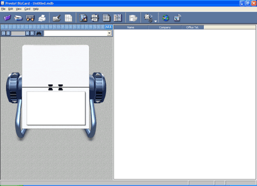
Task: Click the column list view icon
Action: click(106, 18)
